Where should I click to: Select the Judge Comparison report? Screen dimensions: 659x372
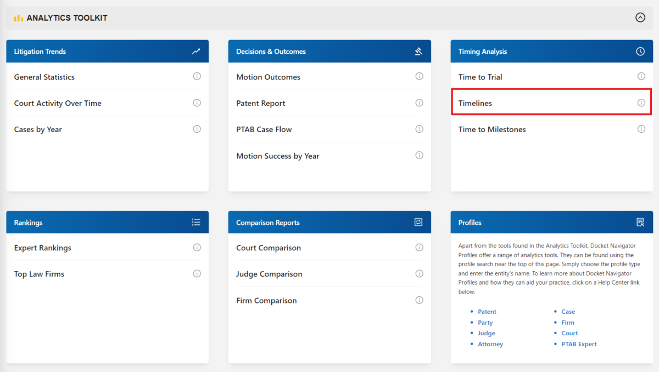269,274
